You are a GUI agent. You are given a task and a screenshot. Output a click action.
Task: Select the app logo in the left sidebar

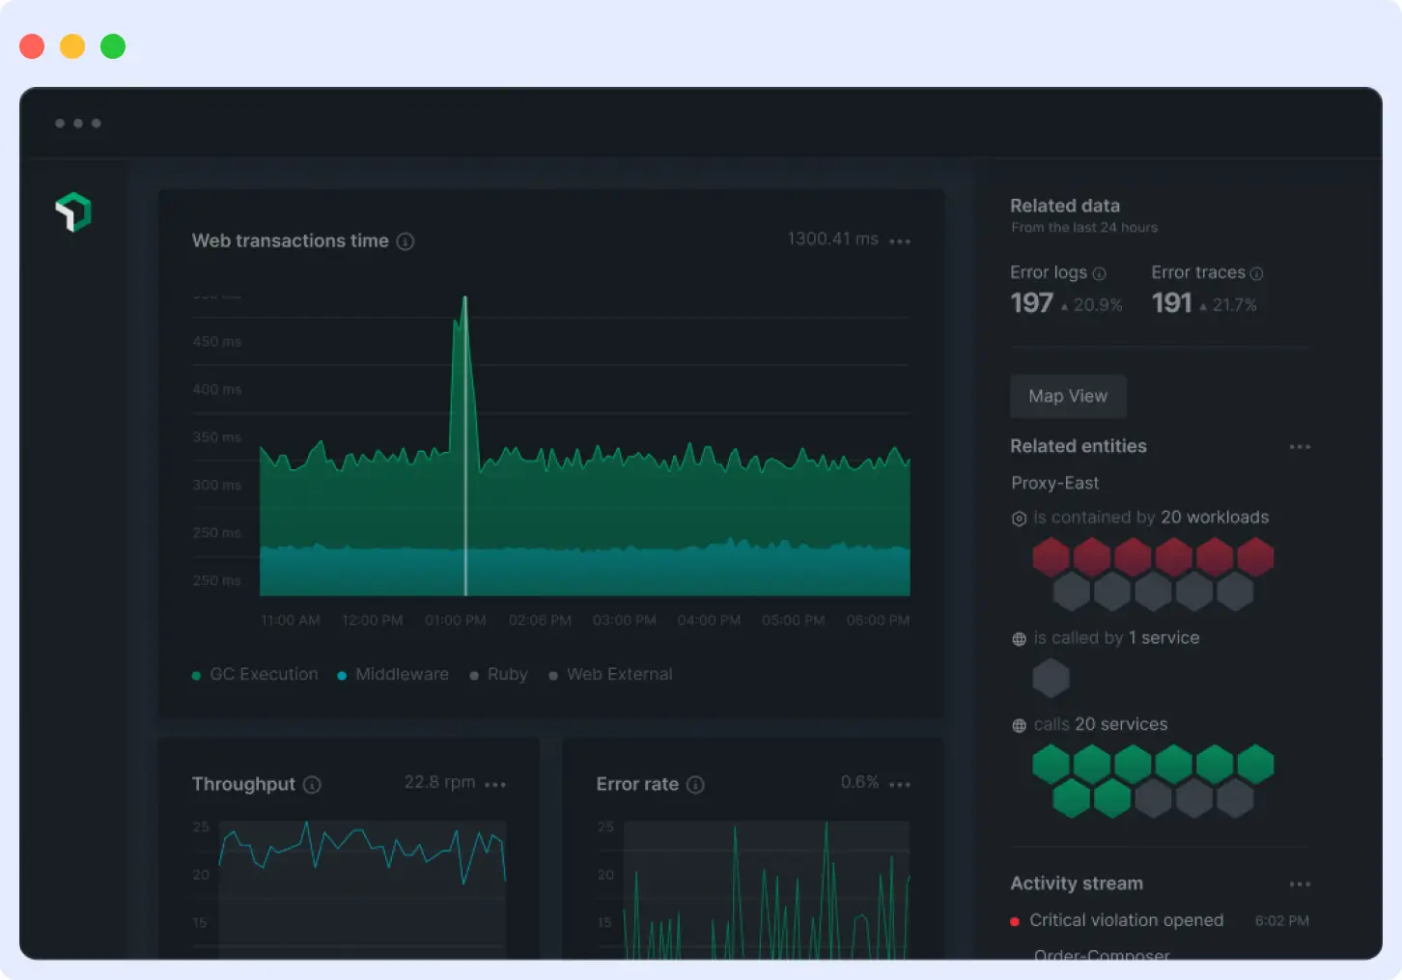pyautogui.click(x=75, y=211)
